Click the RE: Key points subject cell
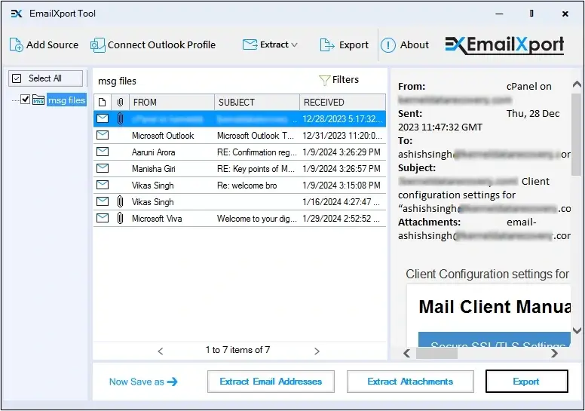This screenshot has width=585, height=411. 256,169
